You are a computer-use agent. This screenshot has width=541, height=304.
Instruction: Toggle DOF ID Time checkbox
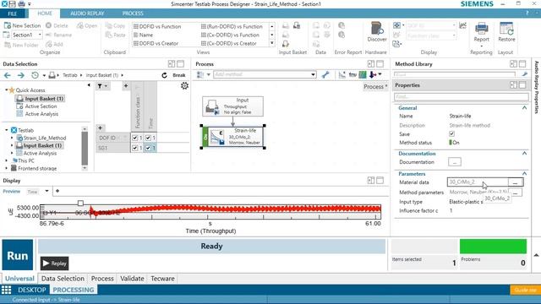[x=148, y=138]
